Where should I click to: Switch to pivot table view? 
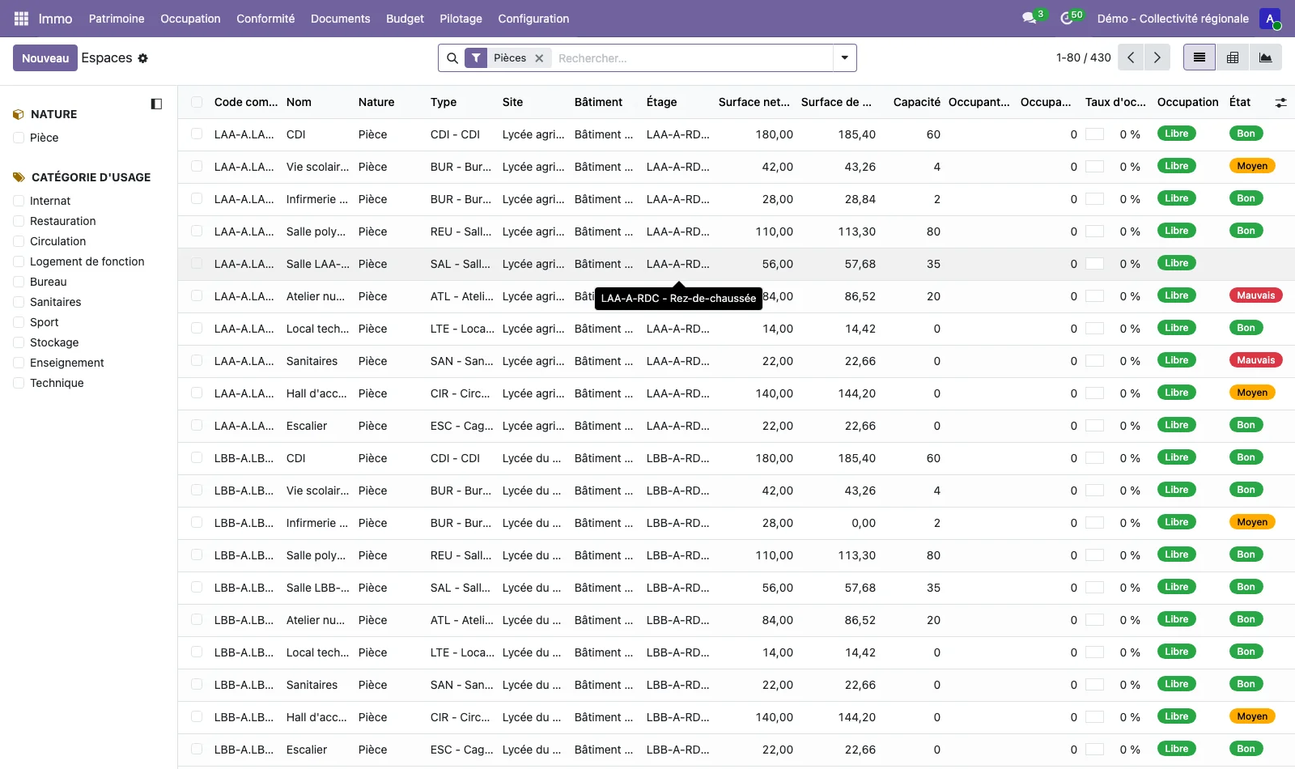coord(1233,57)
